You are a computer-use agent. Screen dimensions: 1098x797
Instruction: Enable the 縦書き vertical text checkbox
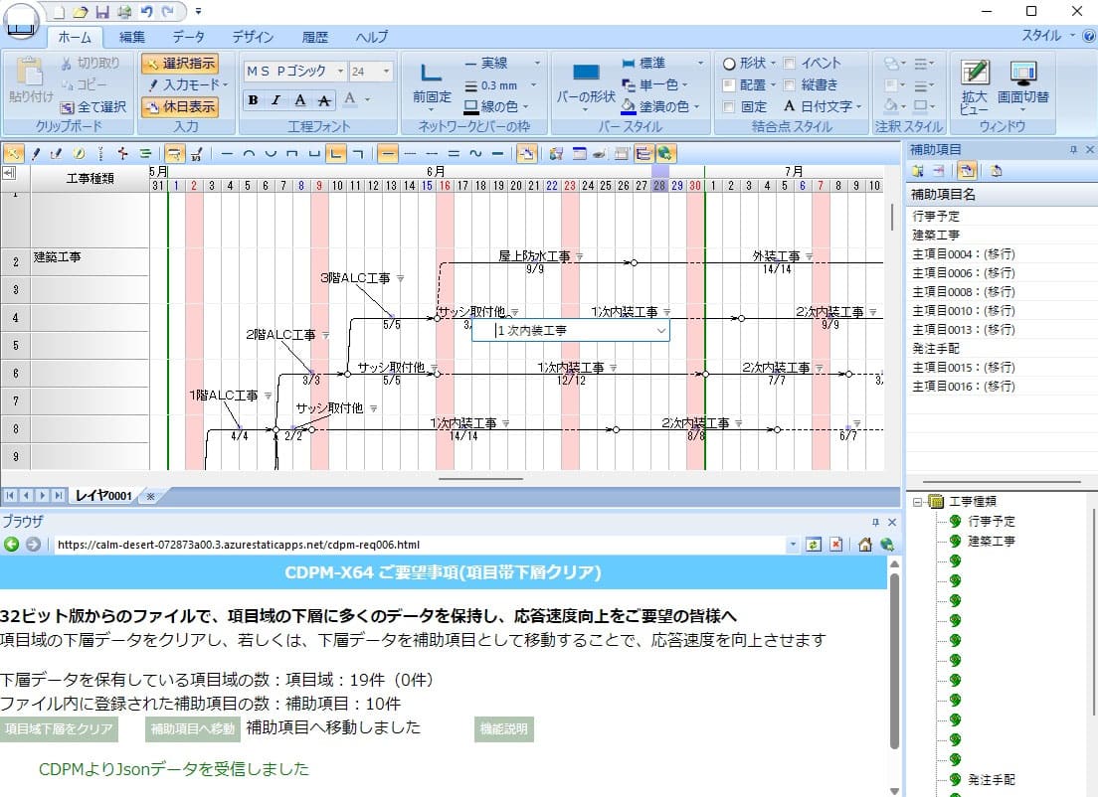point(790,85)
